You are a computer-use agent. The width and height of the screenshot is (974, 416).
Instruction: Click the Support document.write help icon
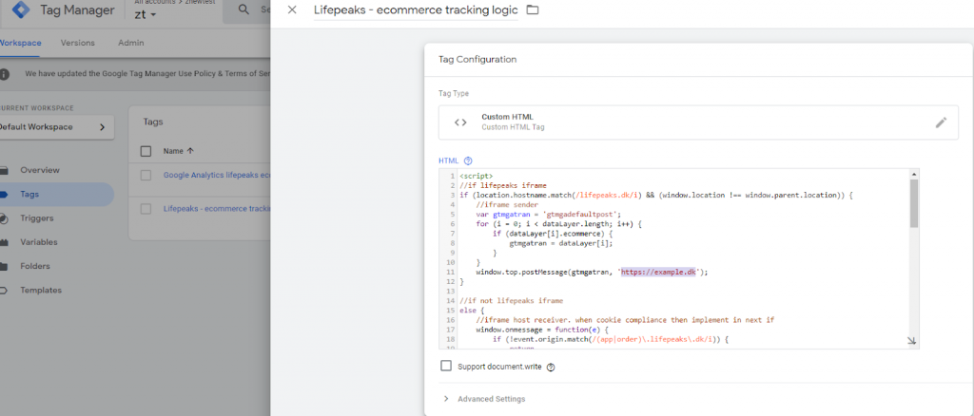(x=551, y=367)
